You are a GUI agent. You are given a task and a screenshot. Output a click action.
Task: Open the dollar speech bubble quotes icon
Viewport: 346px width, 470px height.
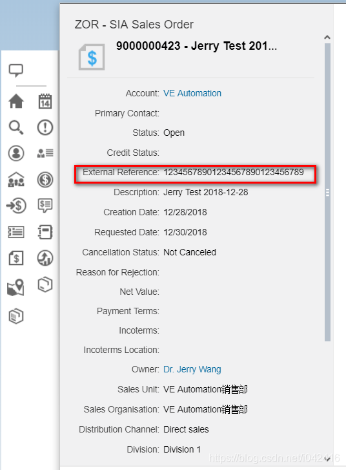pyautogui.click(x=45, y=206)
